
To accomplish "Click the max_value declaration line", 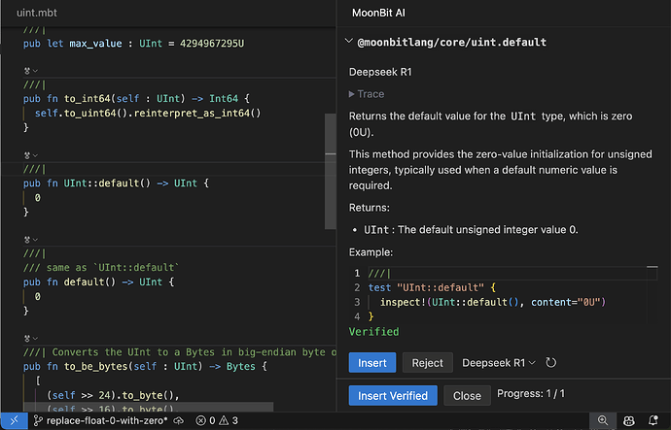I will (x=133, y=44).
